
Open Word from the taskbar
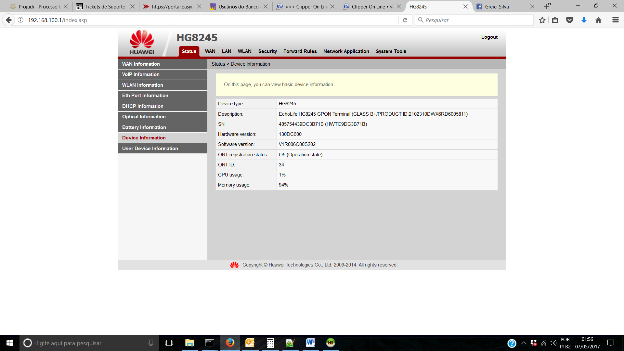pyautogui.click(x=310, y=343)
